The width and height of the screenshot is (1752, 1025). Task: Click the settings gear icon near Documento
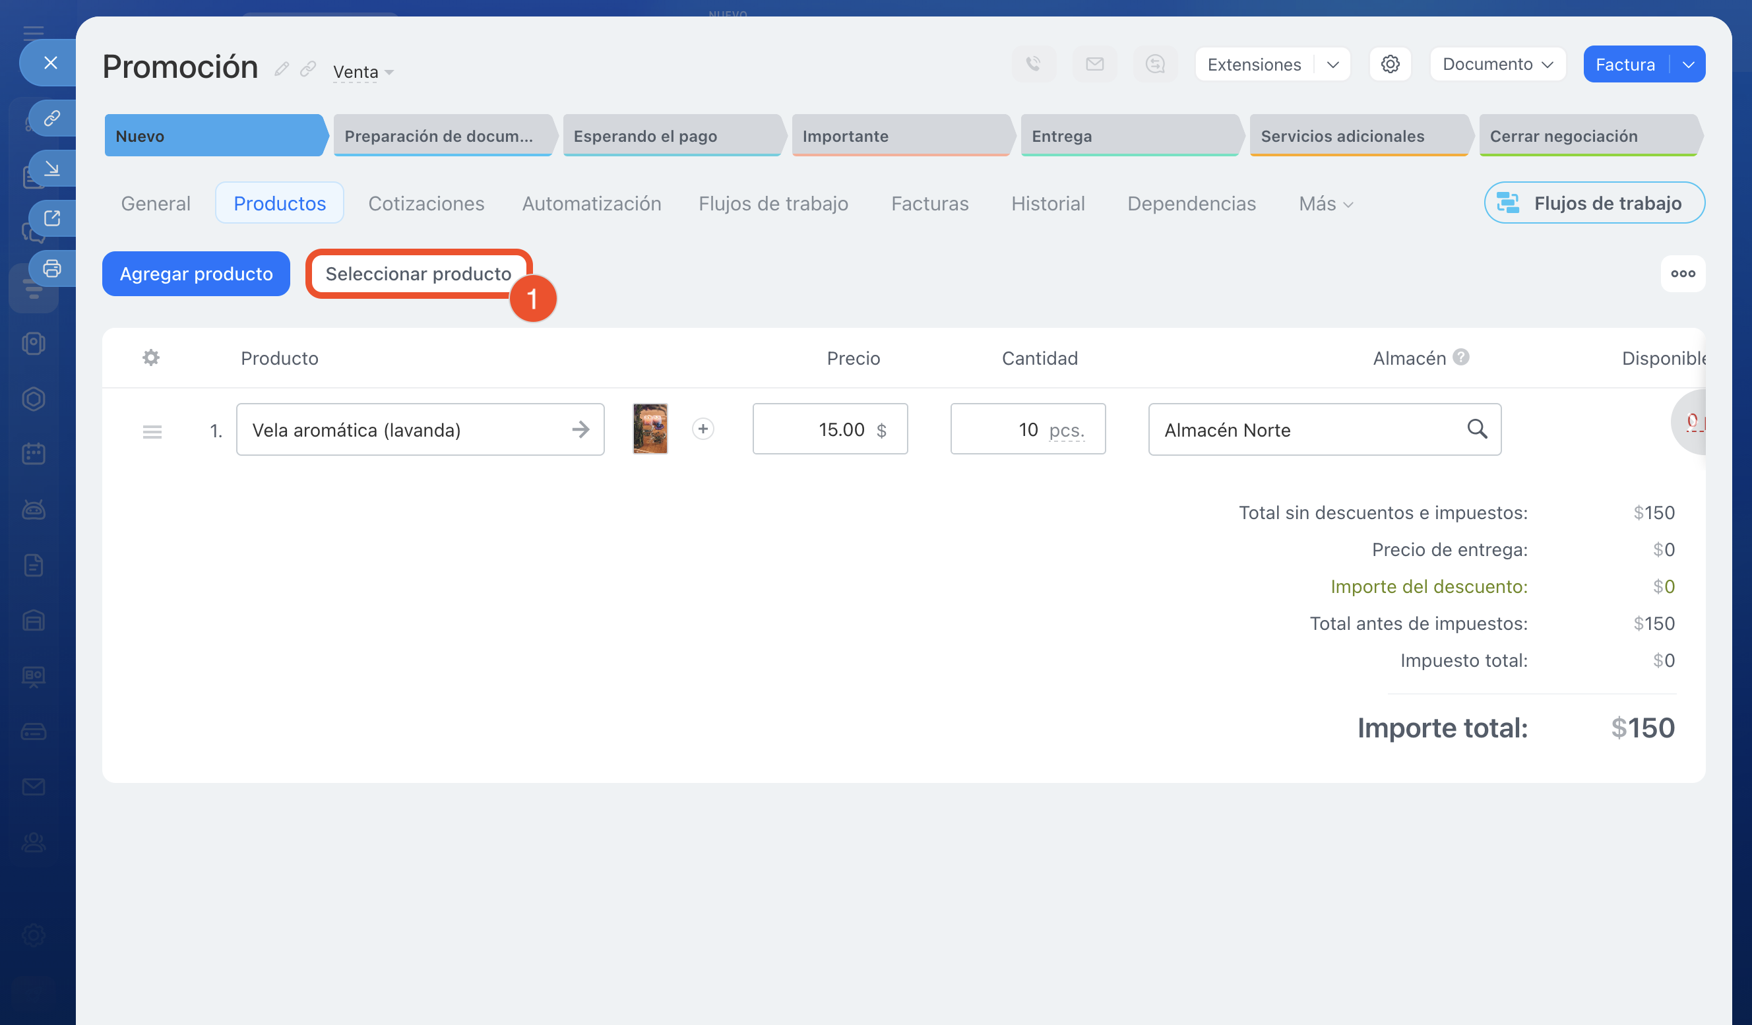1389,64
